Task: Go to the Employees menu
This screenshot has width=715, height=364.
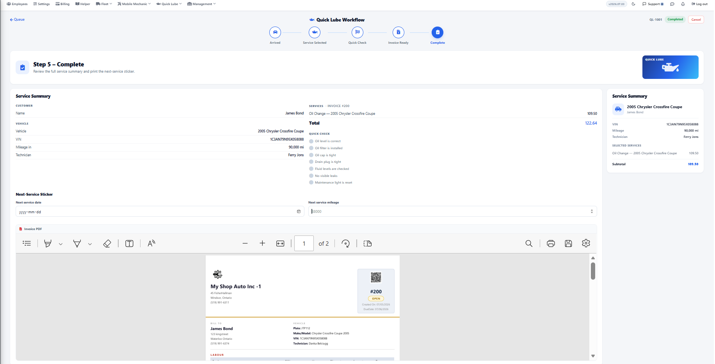Action: tap(17, 4)
